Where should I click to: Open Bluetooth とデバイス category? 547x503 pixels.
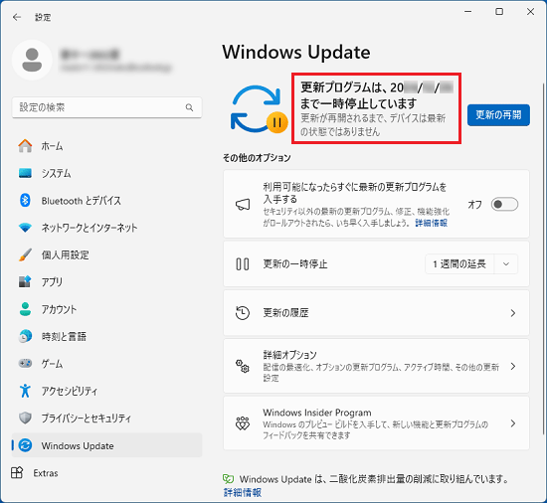click(x=106, y=201)
